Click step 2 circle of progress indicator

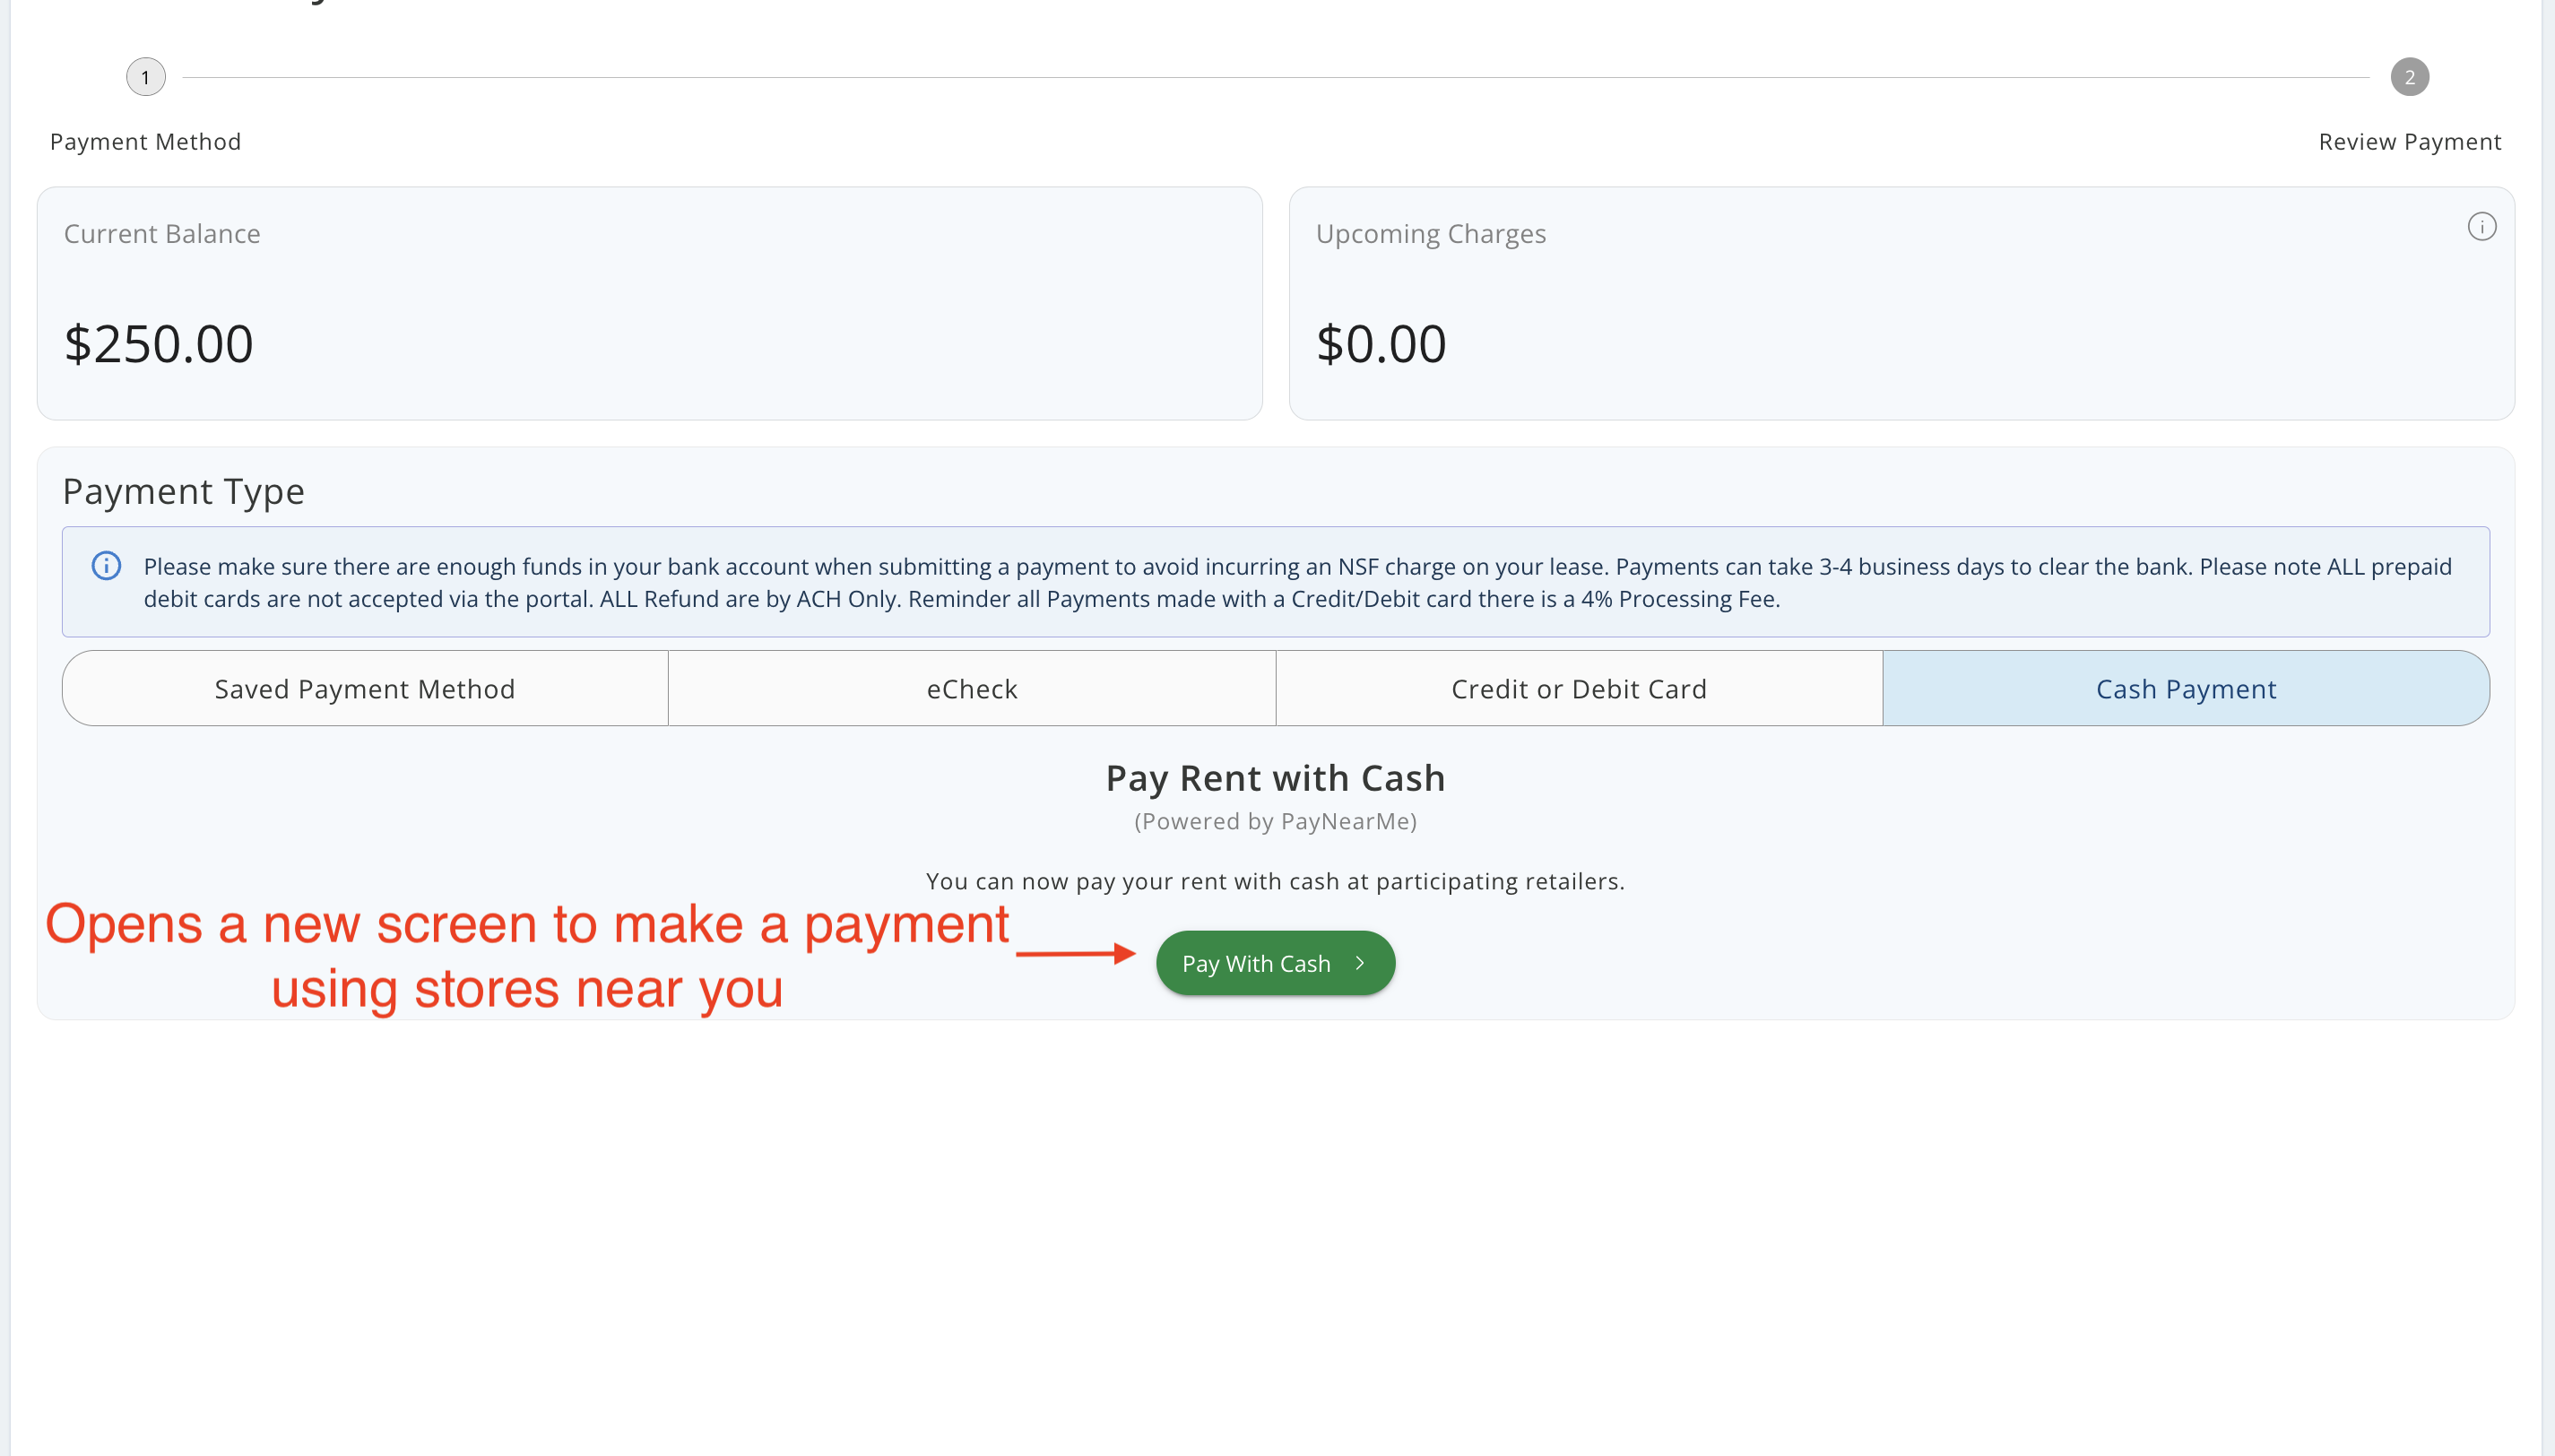click(2409, 77)
